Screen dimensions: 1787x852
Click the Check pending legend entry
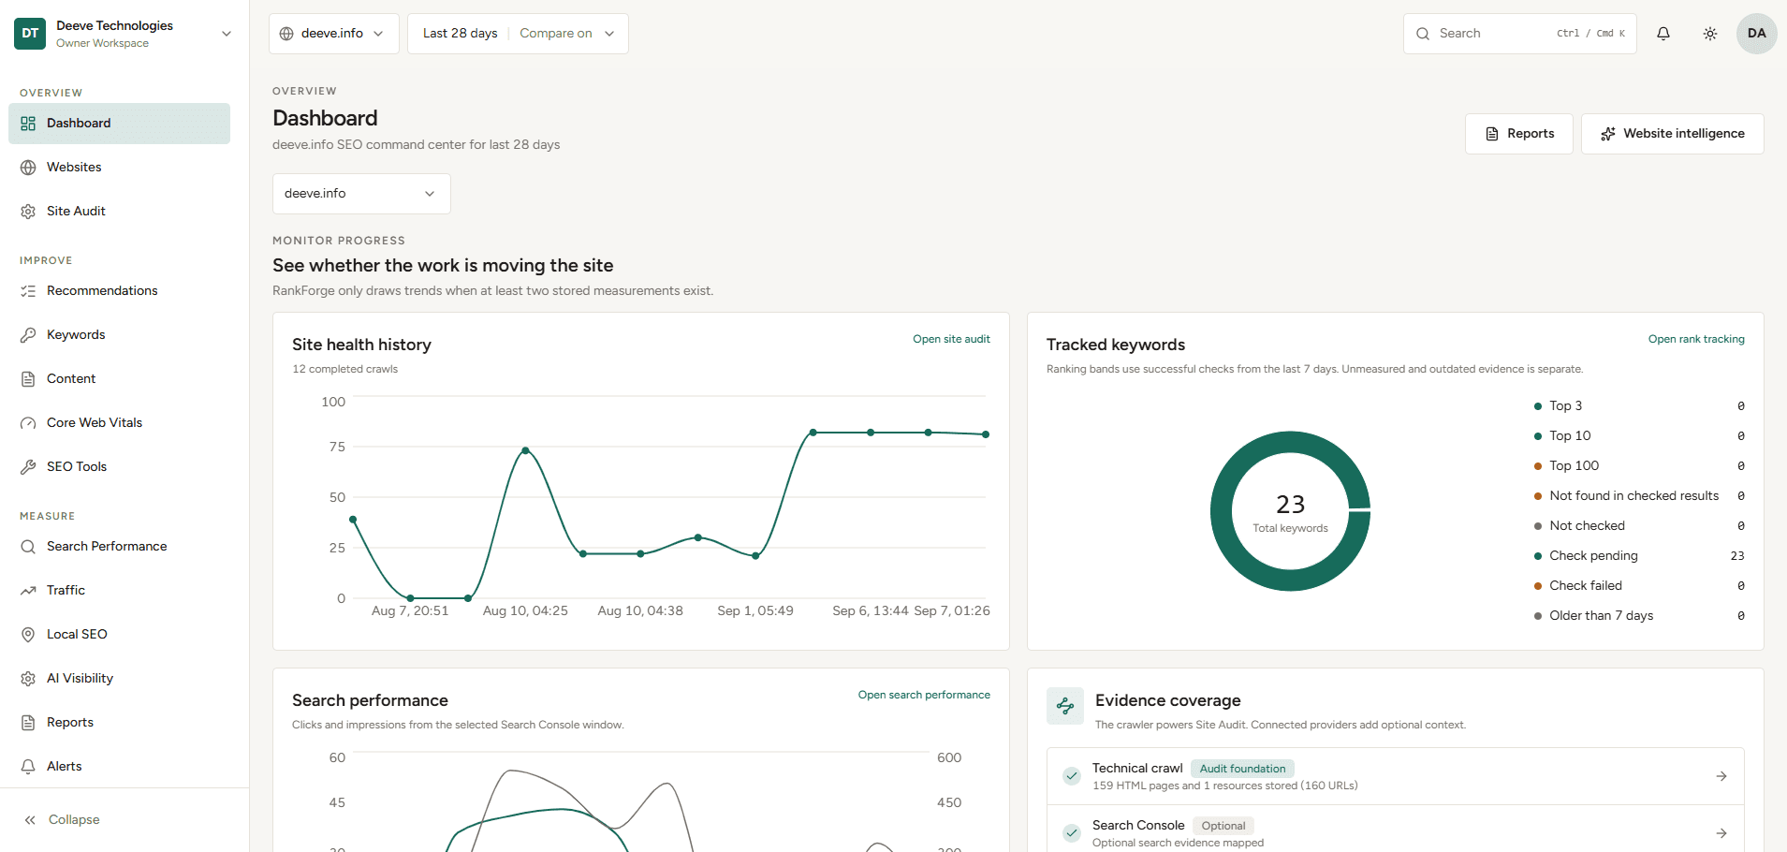1638,556
